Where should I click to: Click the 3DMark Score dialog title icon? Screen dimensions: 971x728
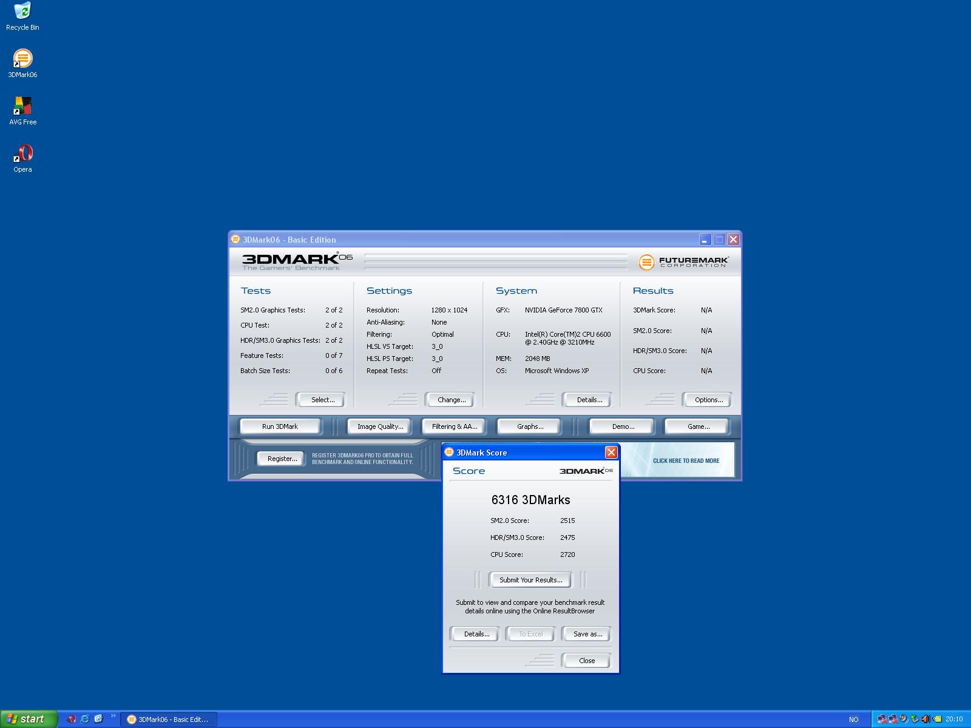449,452
